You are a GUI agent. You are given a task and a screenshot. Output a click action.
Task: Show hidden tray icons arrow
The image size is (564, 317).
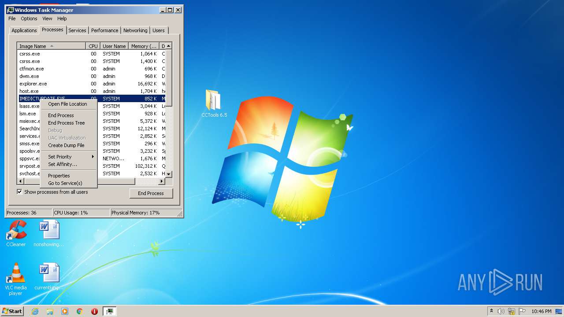tap(491, 311)
